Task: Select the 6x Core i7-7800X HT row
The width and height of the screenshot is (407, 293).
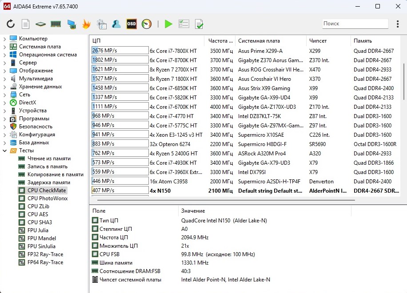Action: (173, 51)
